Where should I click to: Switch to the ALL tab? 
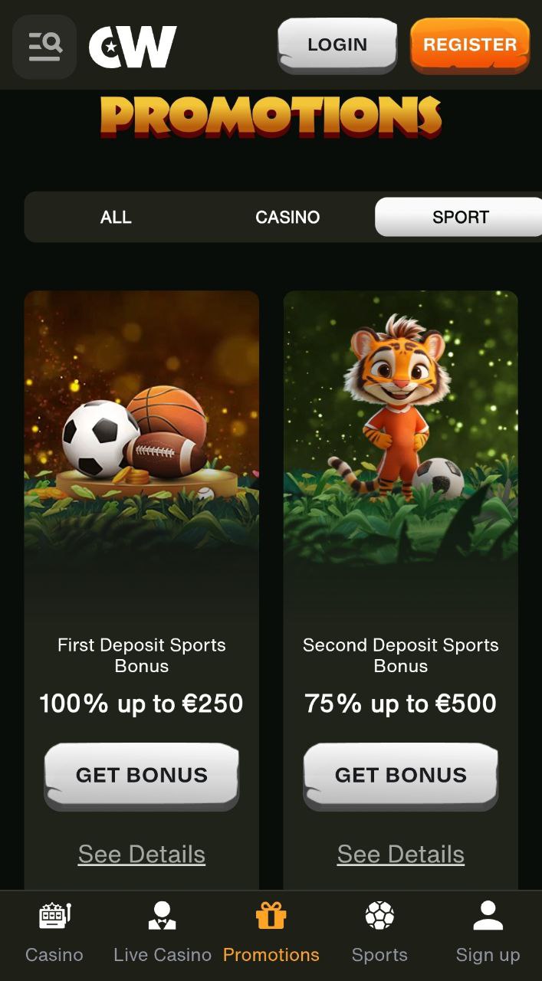point(116,217)
